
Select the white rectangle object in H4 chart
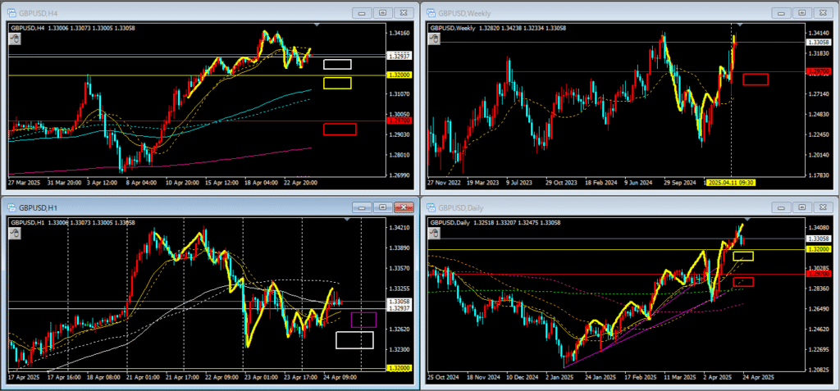tap(337, 64)
